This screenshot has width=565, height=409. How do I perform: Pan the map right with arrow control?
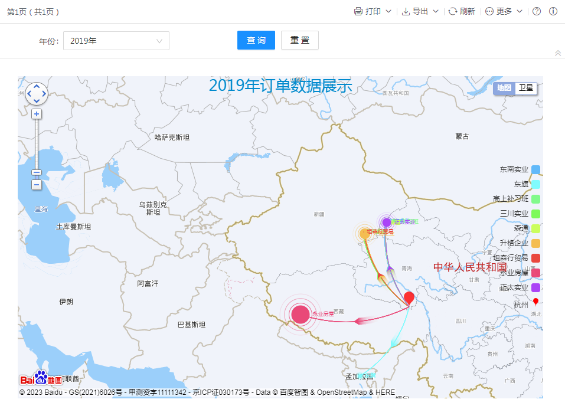click(x=44, y=94)
